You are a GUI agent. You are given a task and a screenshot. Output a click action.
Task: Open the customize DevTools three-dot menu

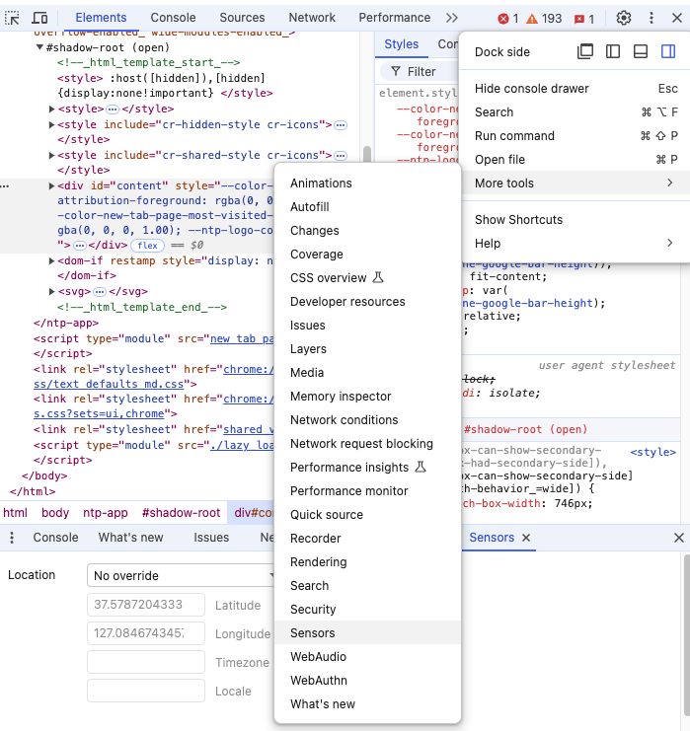[x=651, y=18]
